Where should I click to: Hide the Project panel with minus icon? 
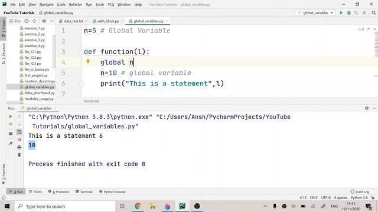pos(51,21)
